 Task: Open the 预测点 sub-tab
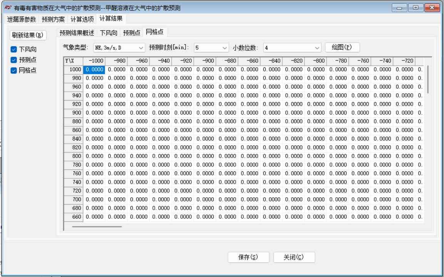[x=132, y=33]
